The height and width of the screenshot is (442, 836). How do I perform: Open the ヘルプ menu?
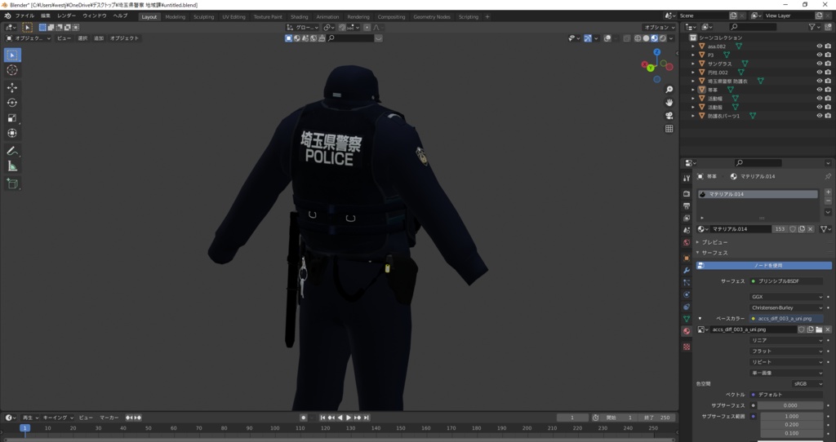[120, 16]
